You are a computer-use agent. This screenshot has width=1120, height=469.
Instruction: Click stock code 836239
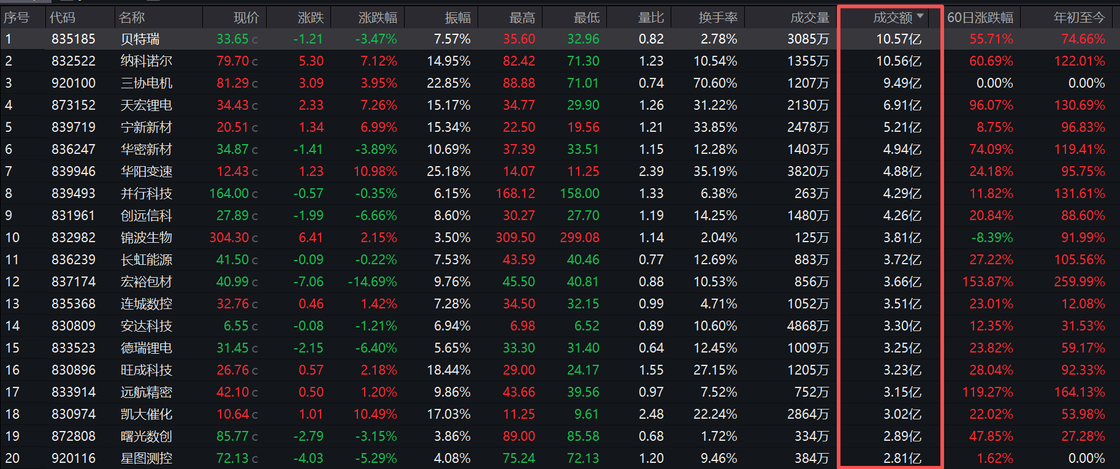(x=74, y=260)
